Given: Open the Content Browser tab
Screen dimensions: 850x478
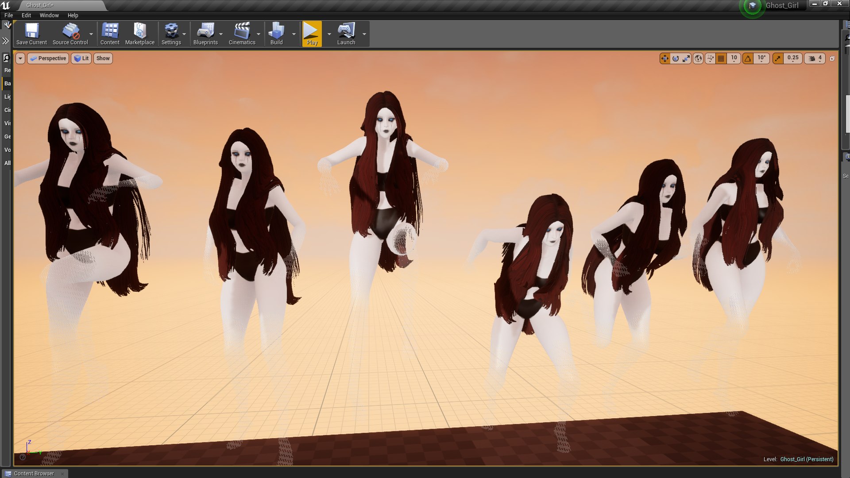Looking at the screenshot, I should [x=34, y=474].
